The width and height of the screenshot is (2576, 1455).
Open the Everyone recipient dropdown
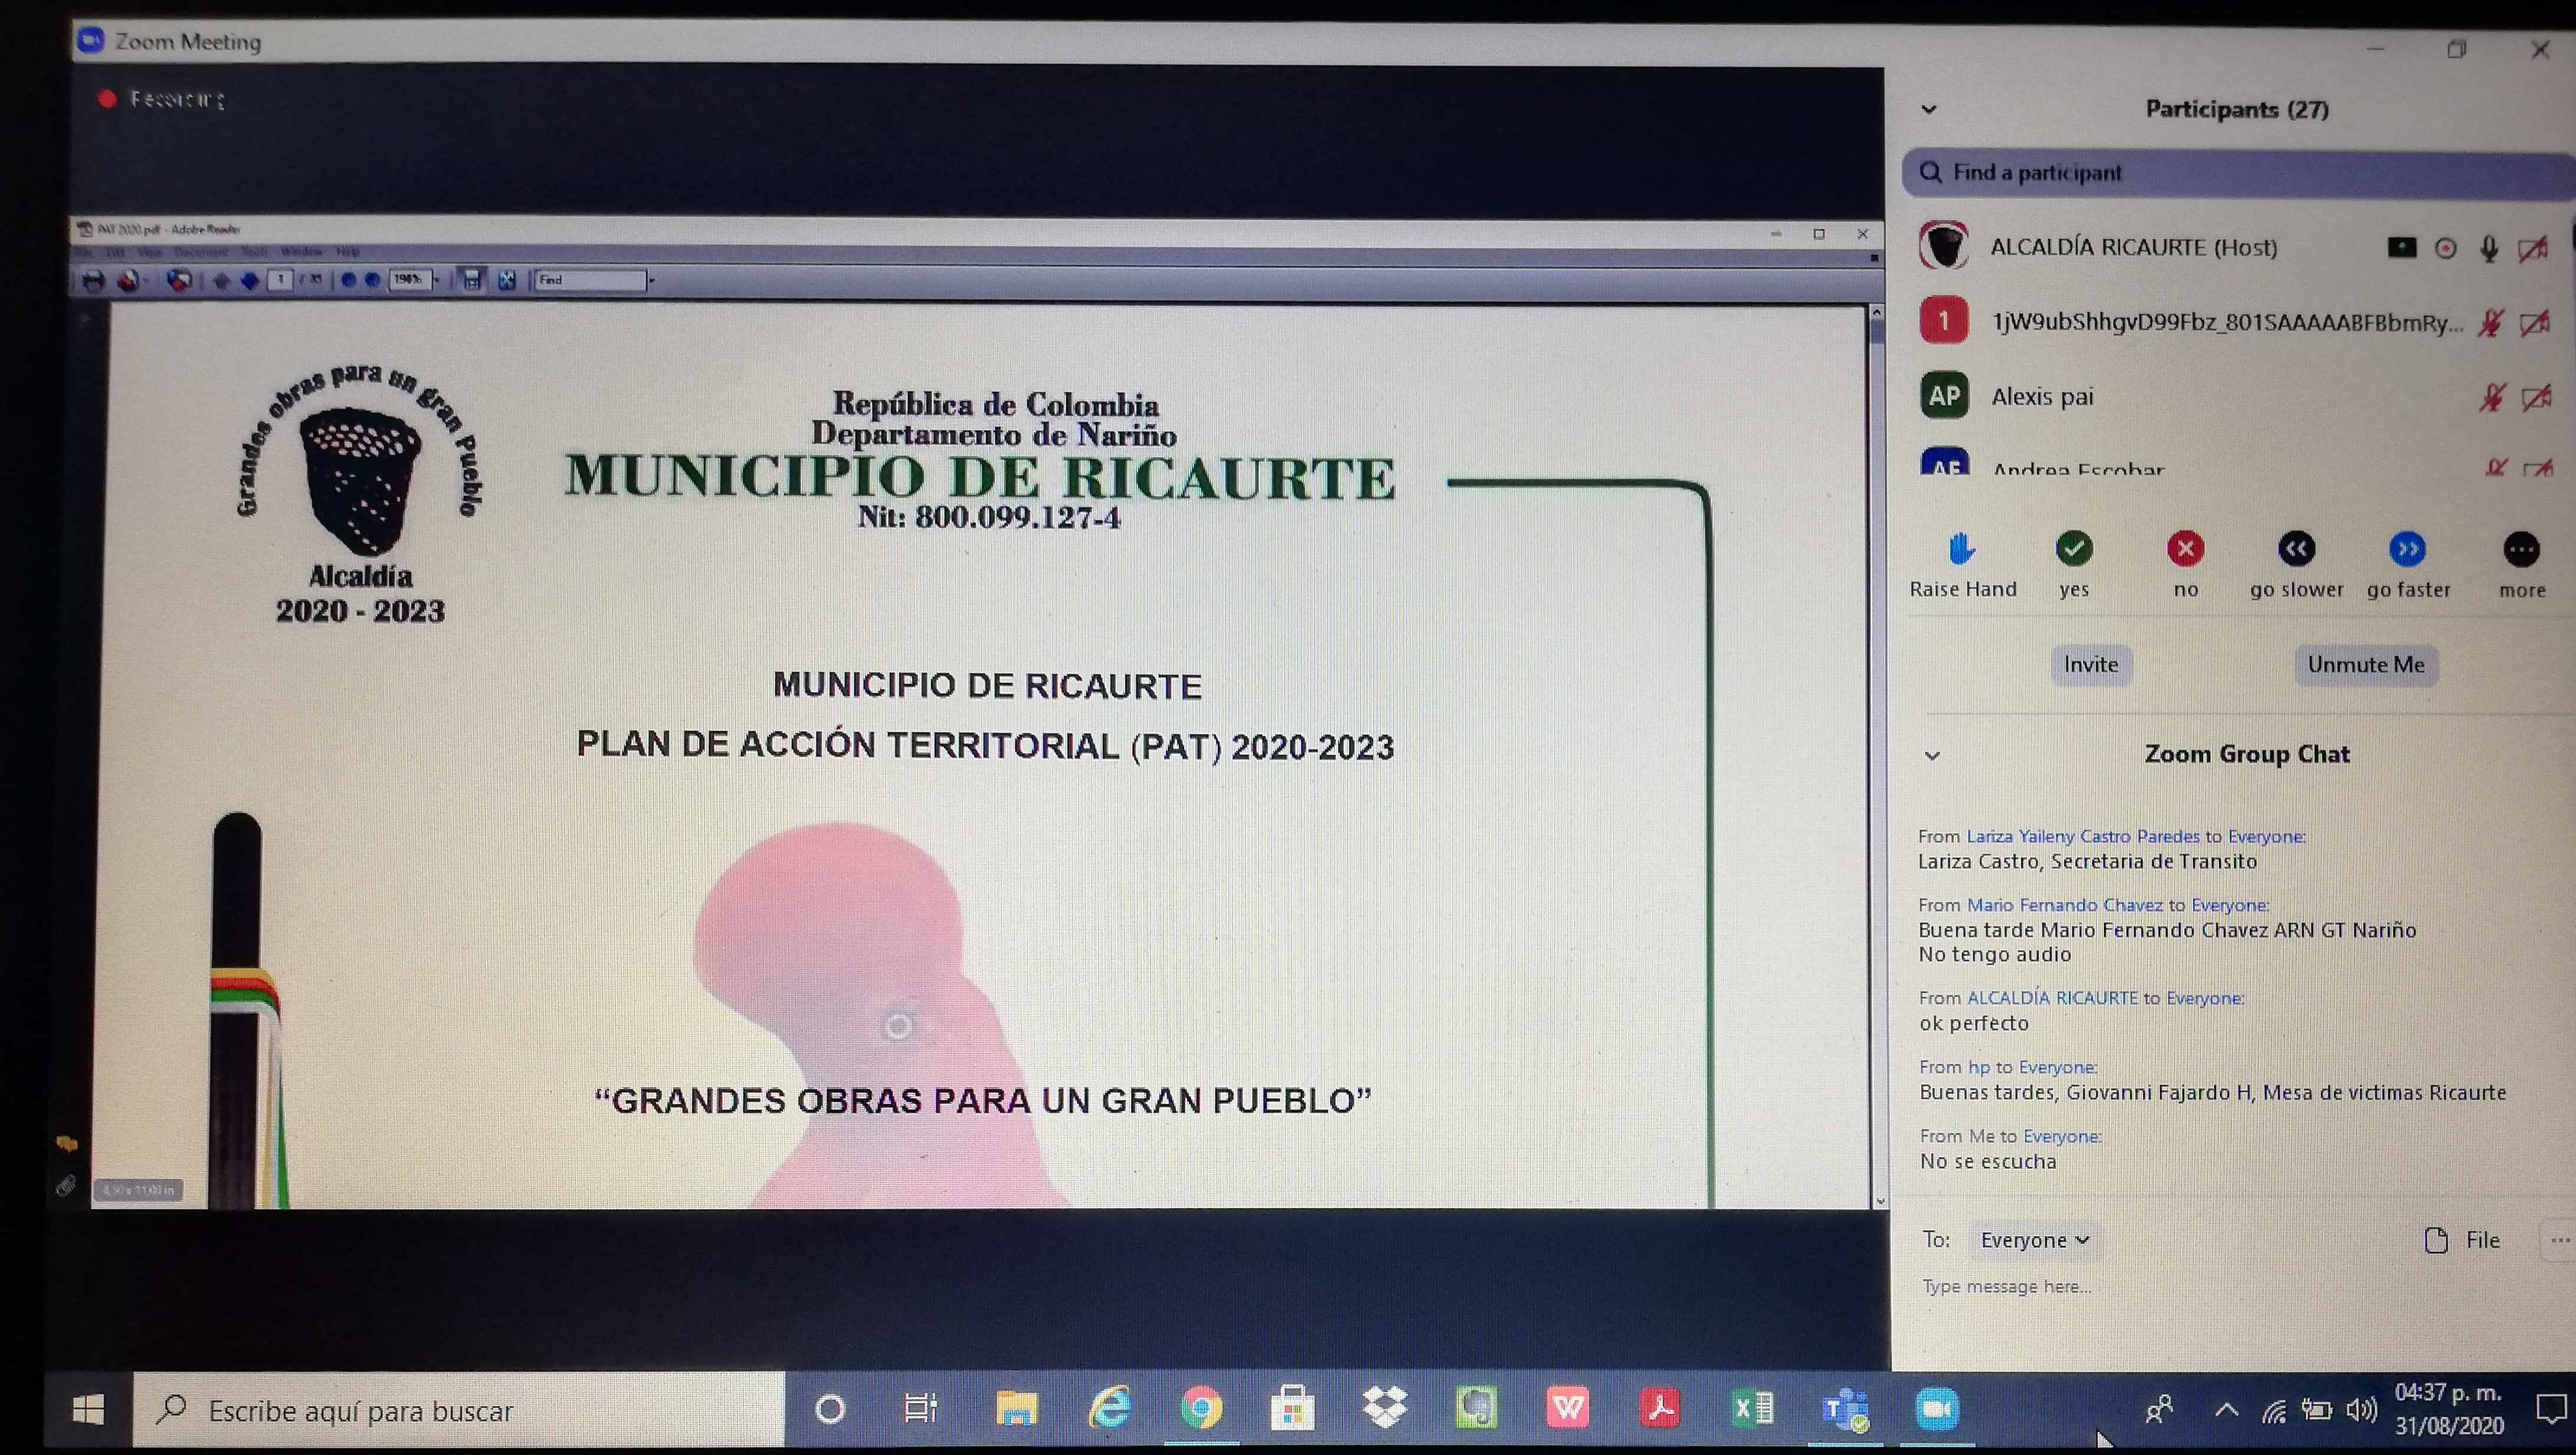[2033, 1240]
